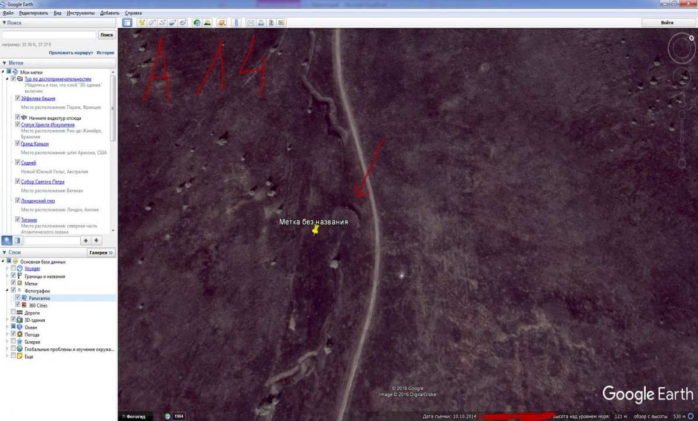This screenshot has width=698, height=421.
Task: Click the Google Earth title bar icon
Action: pyautogui.click(x=4, y=3)
